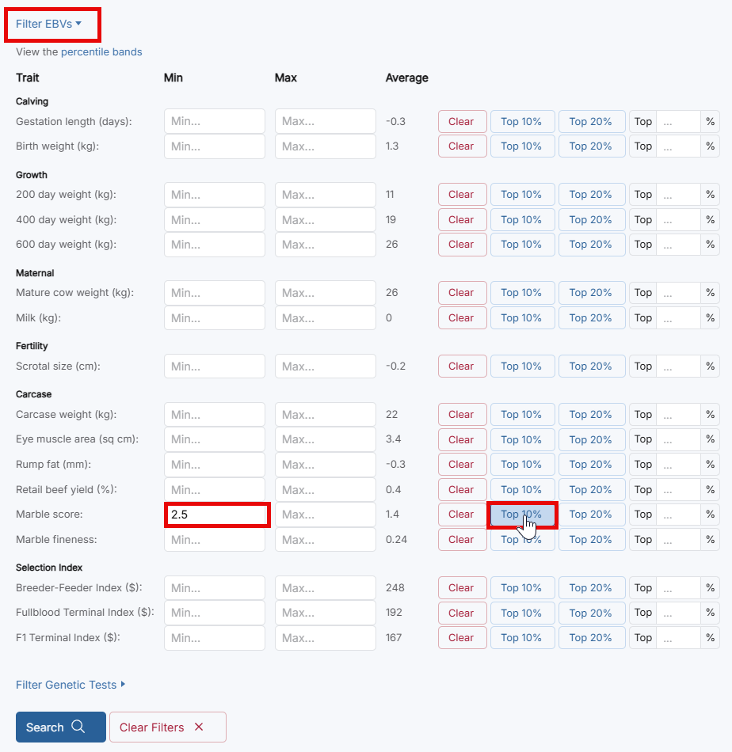Click the Search button

click(x=60, y=727)
